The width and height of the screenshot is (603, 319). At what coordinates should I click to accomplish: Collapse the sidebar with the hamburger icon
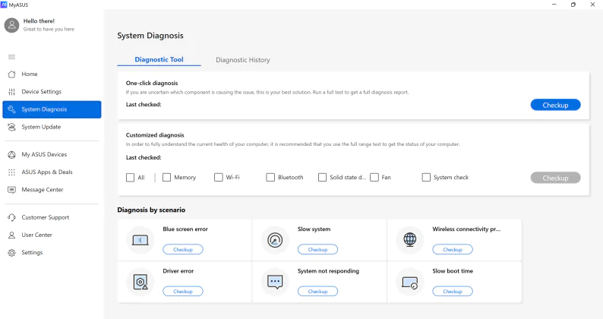[12, 57]
